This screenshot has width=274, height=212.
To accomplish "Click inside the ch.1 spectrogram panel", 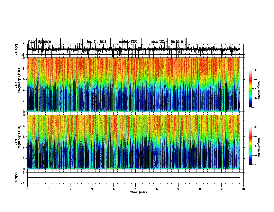I will (x=134, y=85).
